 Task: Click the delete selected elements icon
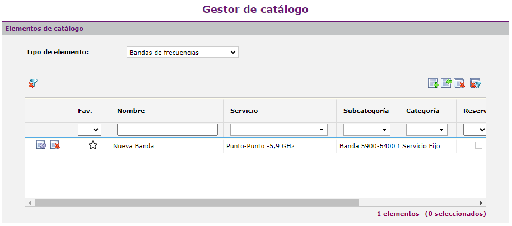pos(459,83)
